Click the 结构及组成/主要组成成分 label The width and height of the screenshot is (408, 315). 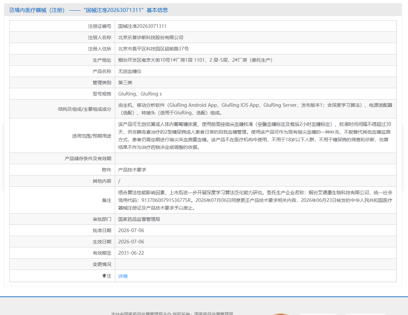point(85,109)
